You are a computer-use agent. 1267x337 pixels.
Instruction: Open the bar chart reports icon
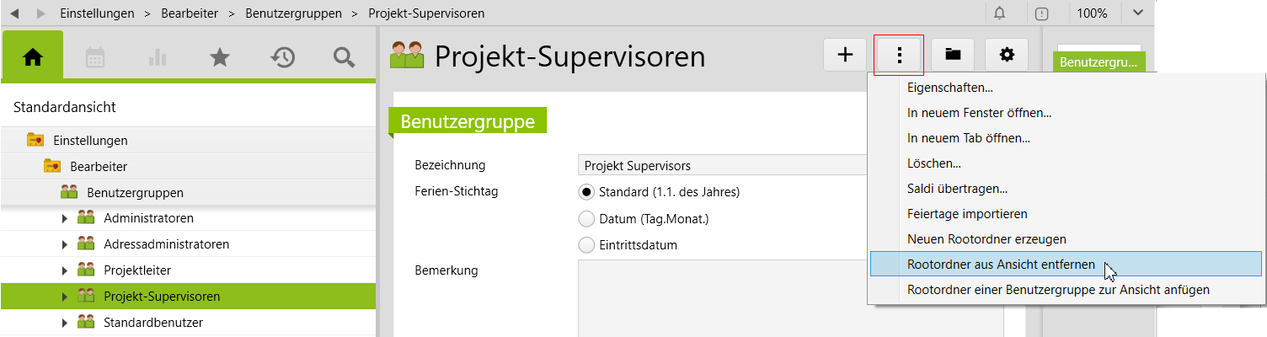tap(157, 57)
